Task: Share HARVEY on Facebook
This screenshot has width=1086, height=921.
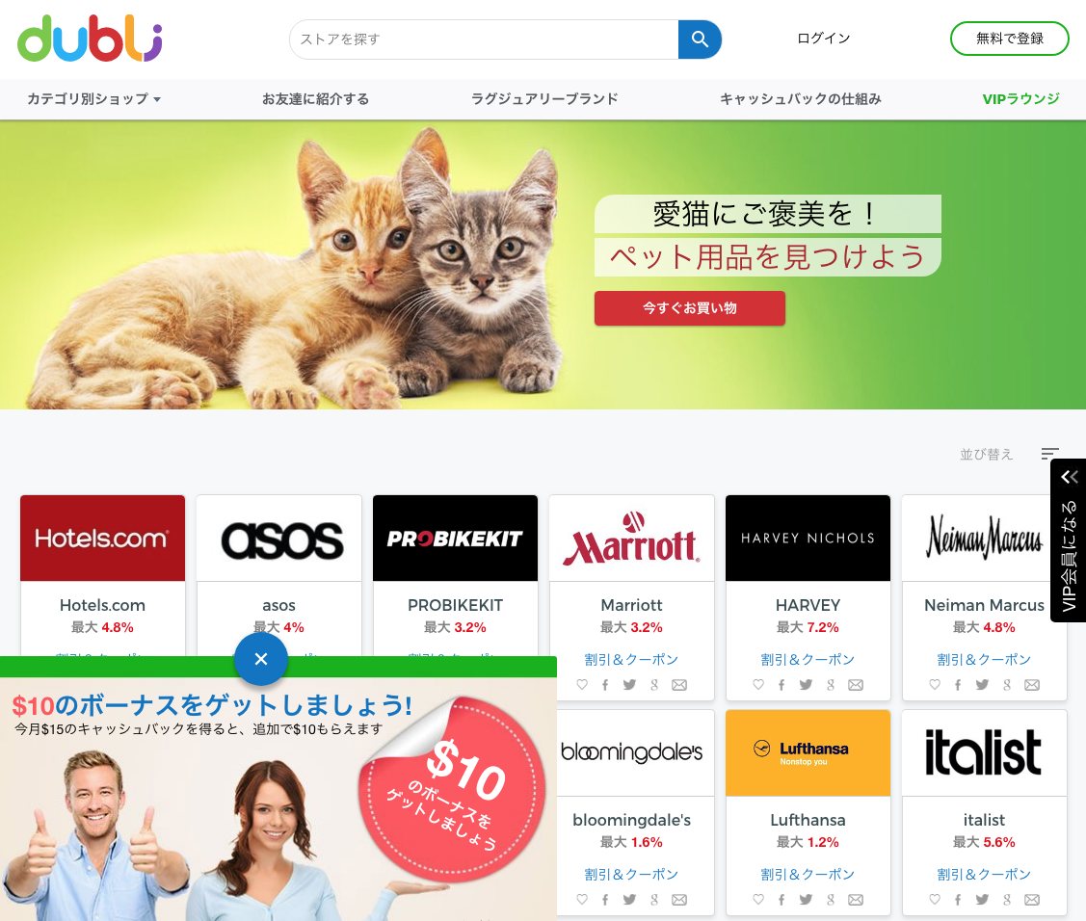Action: coord(781,685)
